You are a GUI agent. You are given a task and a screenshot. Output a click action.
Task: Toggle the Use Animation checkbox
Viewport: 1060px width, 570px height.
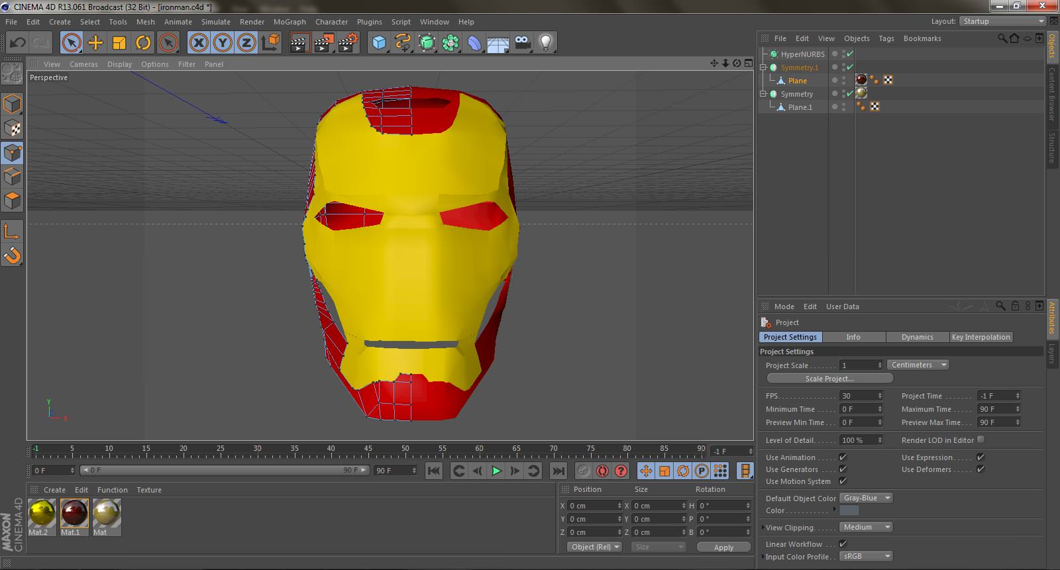pos(843,457)
